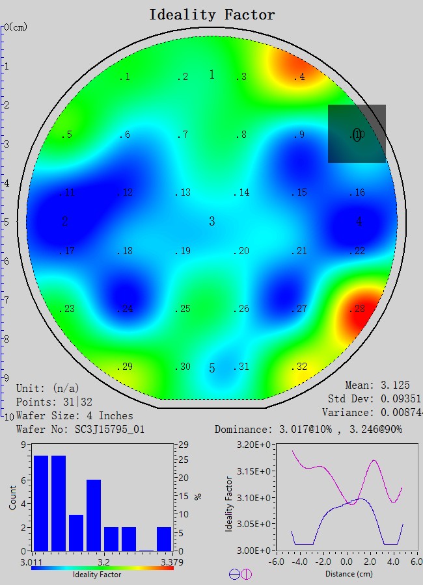Viewport: 423px width, 585px height.
Task: Click measurement point 32 near bottom edge
Action: coord(299,367)
